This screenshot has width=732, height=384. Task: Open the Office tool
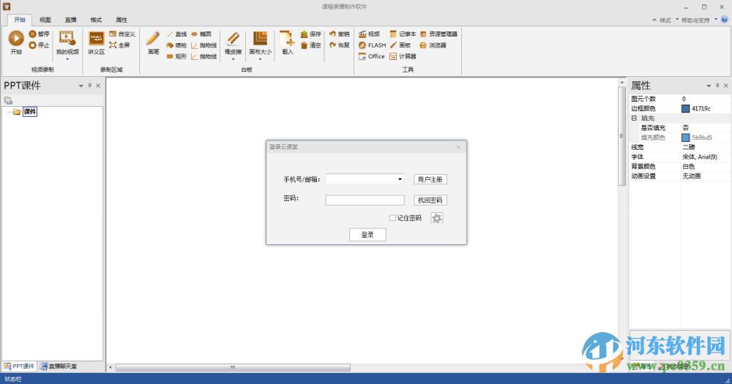(372, 56)
